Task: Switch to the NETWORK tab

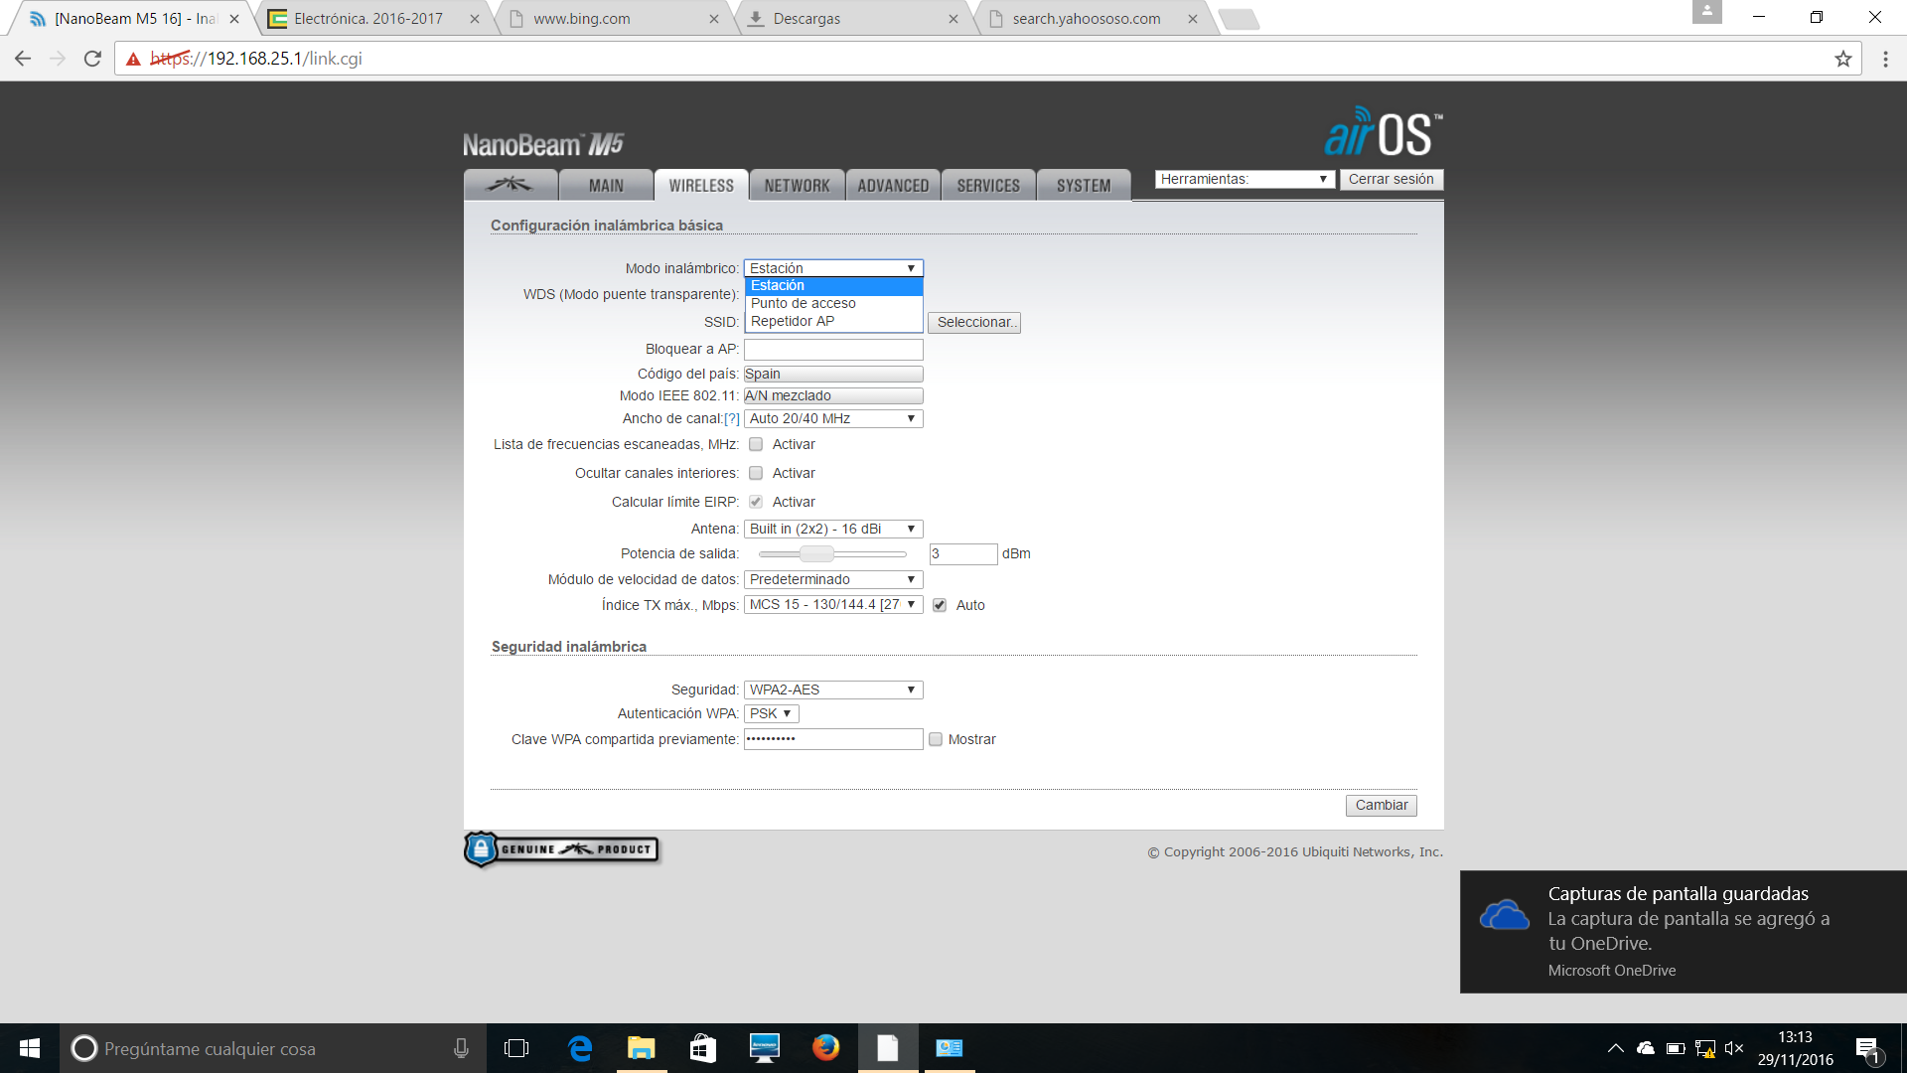Action: point(797,185)
